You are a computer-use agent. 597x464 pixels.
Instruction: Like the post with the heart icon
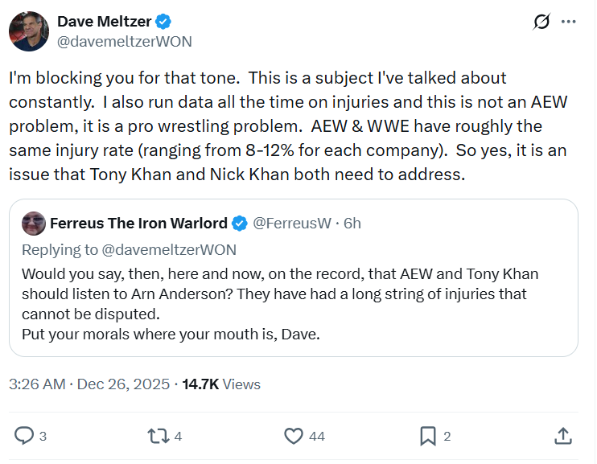pos(294,436)
